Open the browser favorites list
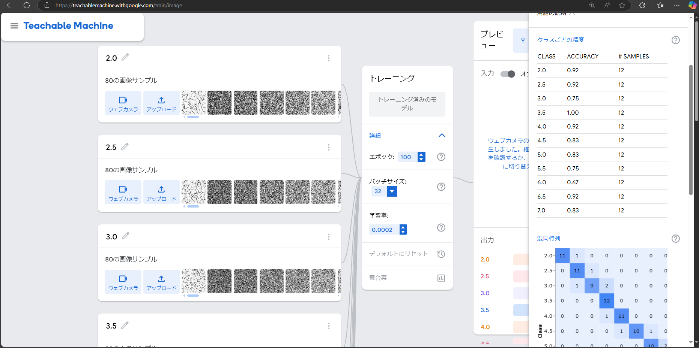 coord(660,5)
